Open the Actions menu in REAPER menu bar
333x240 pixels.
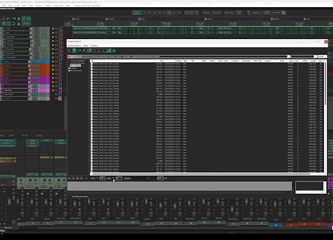[x=48, y=5]
